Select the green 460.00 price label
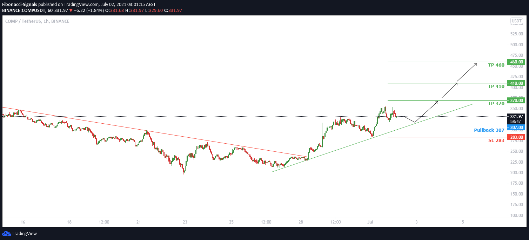The width and height of the screenshot is (529, 240). click(x=516, y=62)
